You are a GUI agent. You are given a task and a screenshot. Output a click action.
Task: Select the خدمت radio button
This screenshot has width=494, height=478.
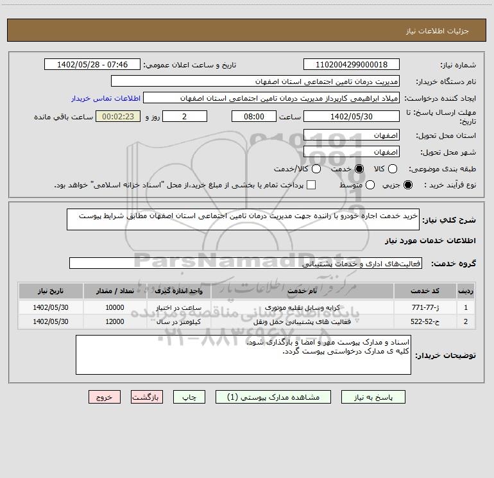click(x=359, y=169)
